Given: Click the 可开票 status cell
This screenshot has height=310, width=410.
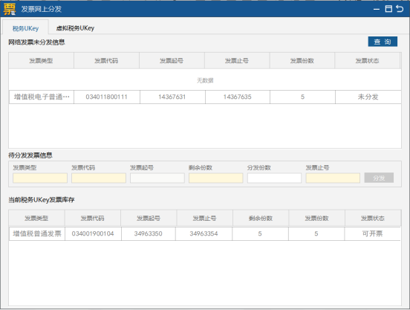Looking at the screenshot, I should click(372, 233).
